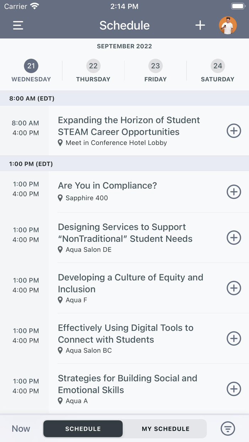The image size is (249, 442).
Task: Open the hamburger navigation menu
Action: pyautogui.click(x=17, y=25)
